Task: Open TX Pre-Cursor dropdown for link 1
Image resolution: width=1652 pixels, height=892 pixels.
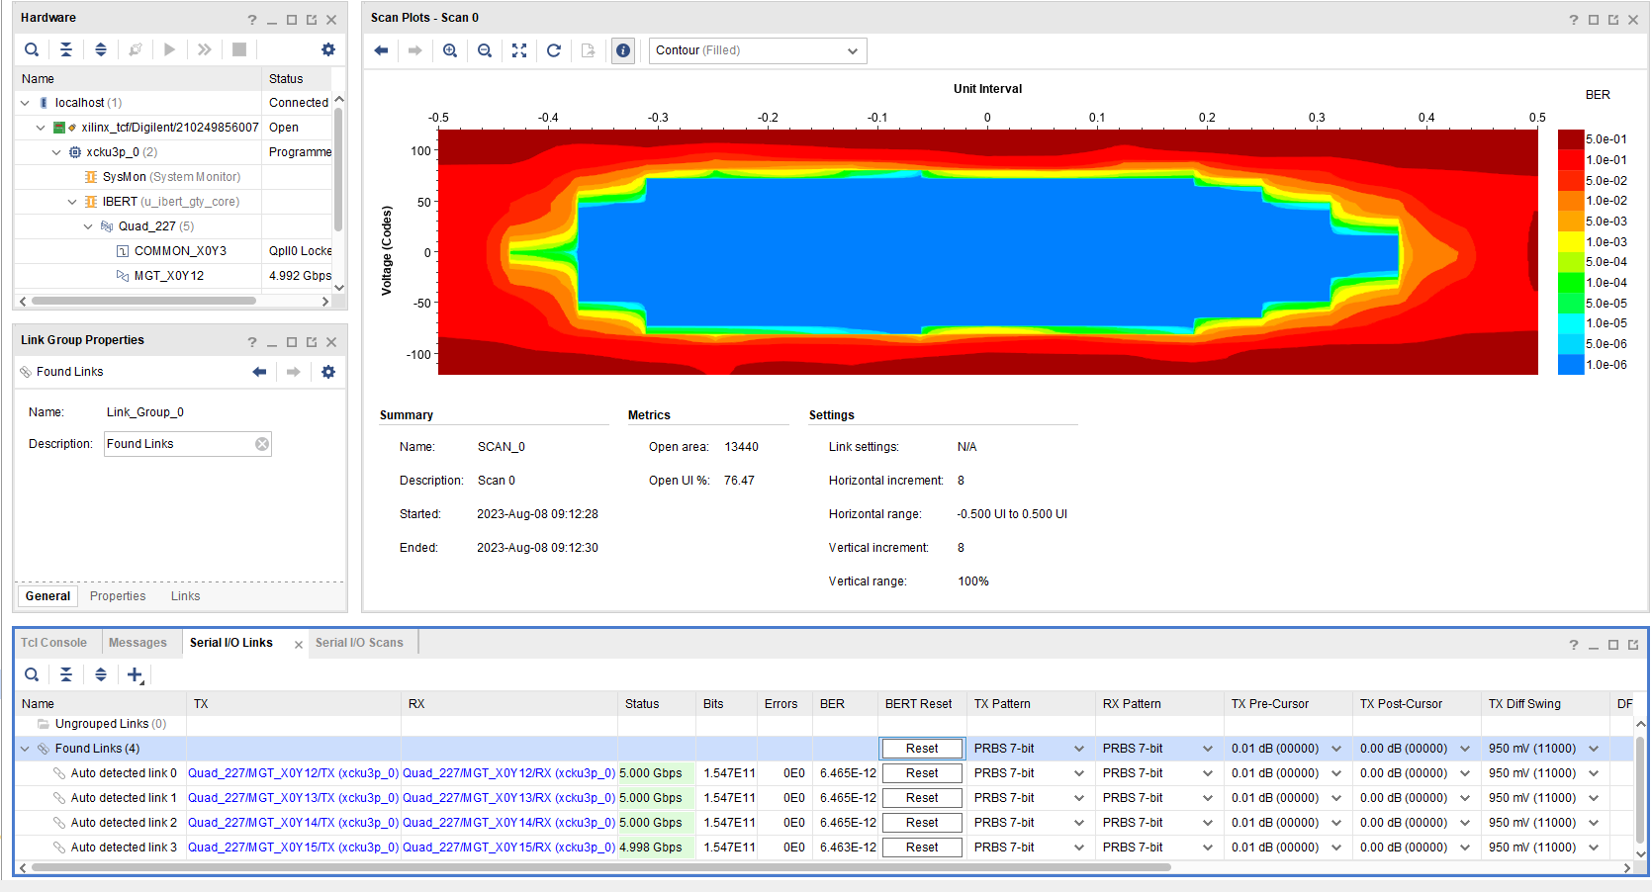Action: click(x=1336, y=798)
